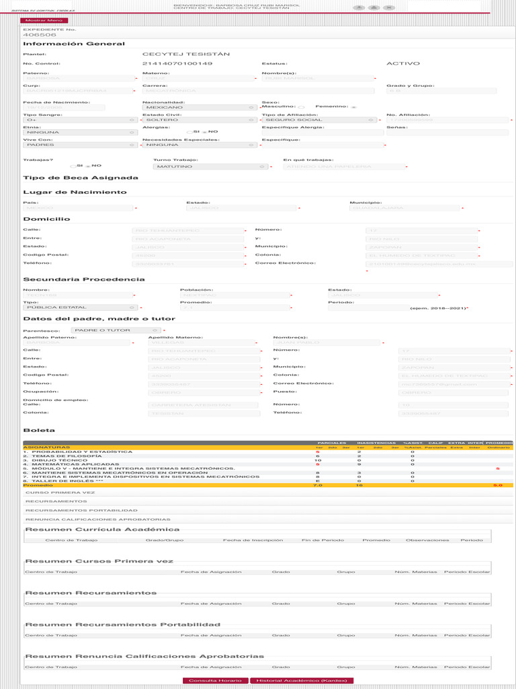Open the Etnia dropdown showing NINGUNA
This screenshot has width=516, height=689.
81,133
